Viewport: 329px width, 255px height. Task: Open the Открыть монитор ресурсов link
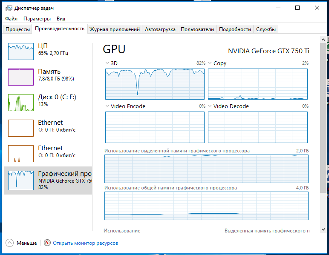pyautogui.click(x=85, y=243)
